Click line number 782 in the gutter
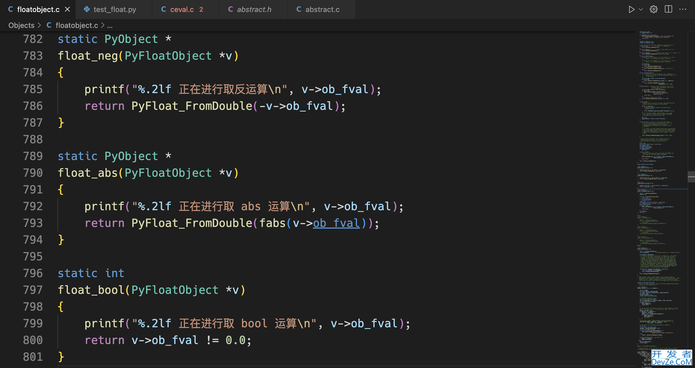 pos(33,39)
